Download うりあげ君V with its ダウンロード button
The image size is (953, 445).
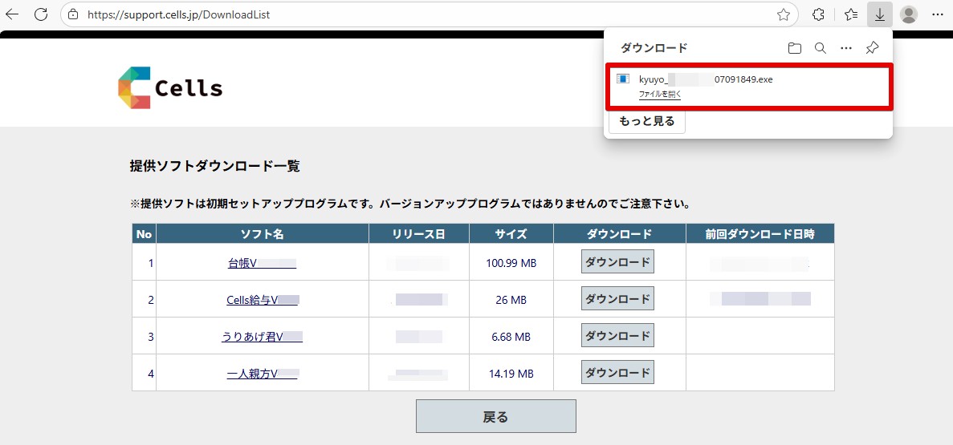(617, 336)
